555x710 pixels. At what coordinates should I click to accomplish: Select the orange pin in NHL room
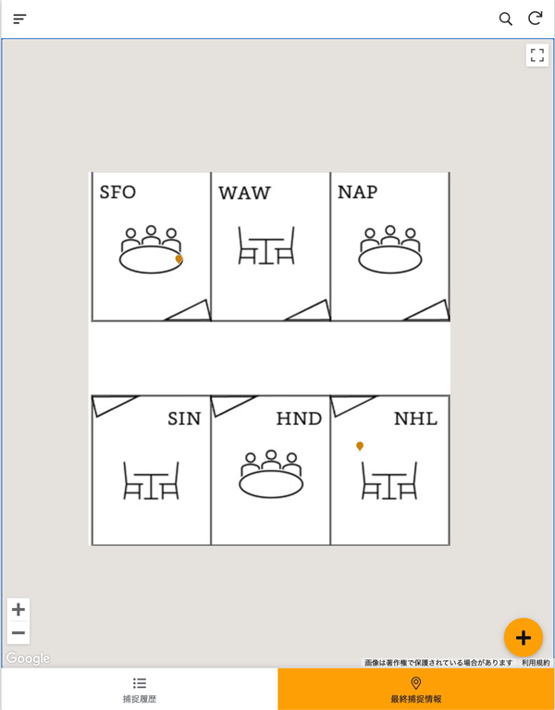tap(360, 446)
